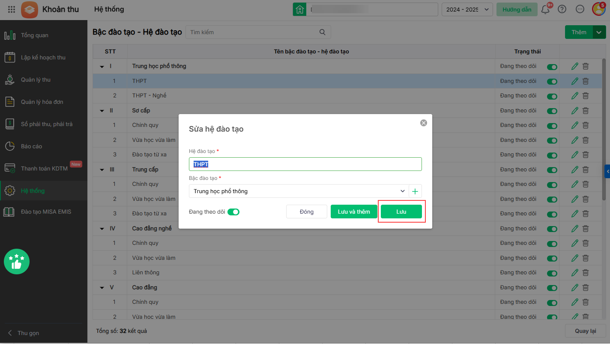610x344 pixels.
Task: Open the 2024 - 2025 school year dropdown
Action: click(x=467, y=9)
